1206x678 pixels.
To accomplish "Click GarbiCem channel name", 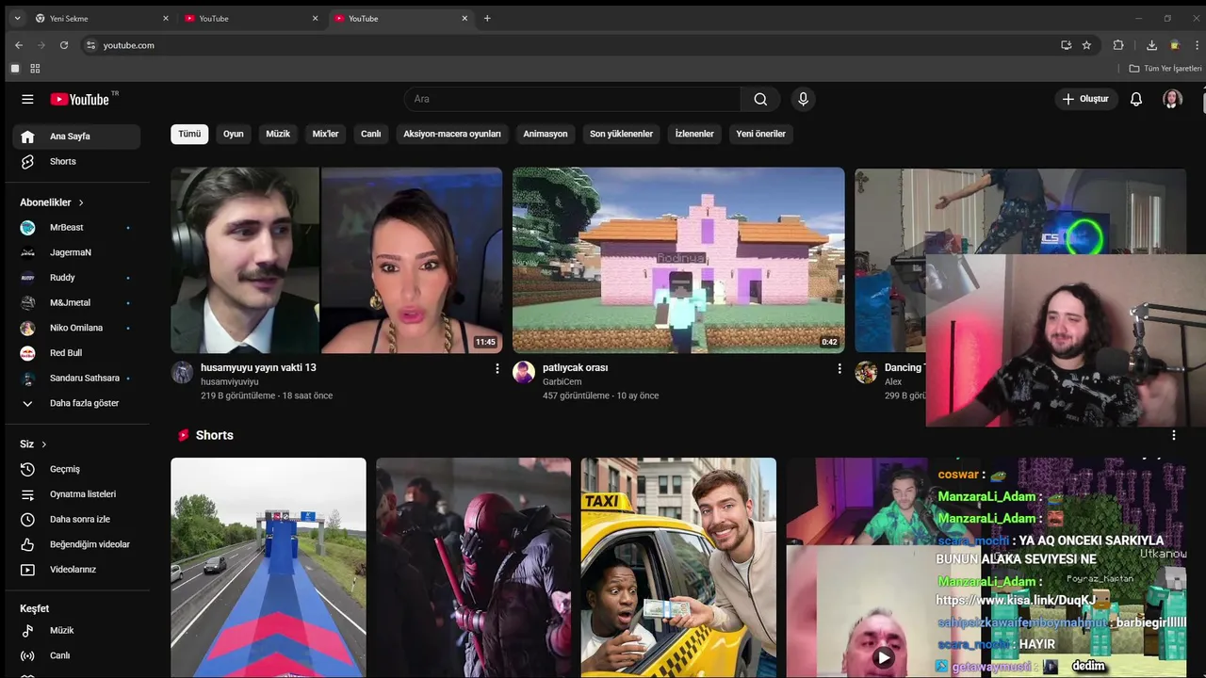I will pyautogui.click(x=562, y=382).
